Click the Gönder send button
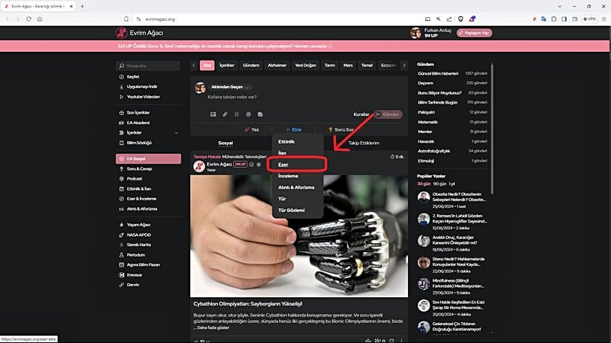The width and height of the screenshot is (611, 343). point(387,115)
